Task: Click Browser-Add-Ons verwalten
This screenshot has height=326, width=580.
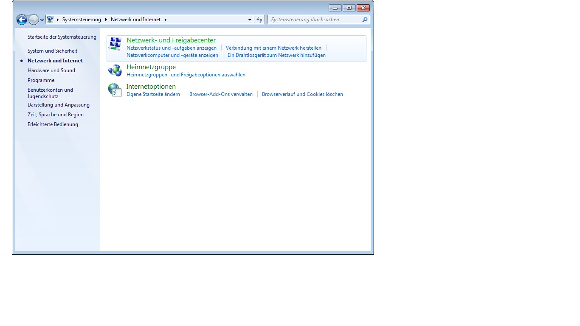Action: tap(221, 94)
